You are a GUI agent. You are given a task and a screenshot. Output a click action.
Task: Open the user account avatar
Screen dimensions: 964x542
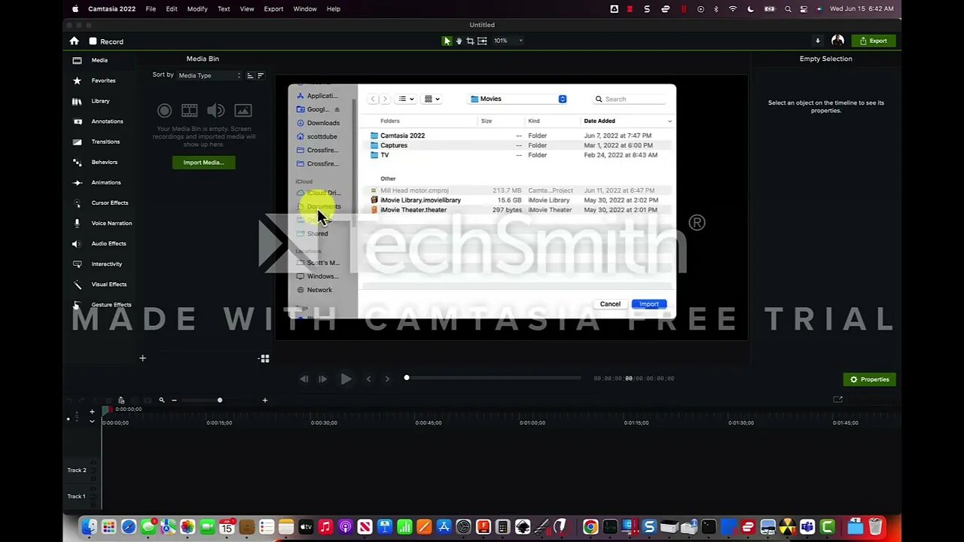click(837, 41)
